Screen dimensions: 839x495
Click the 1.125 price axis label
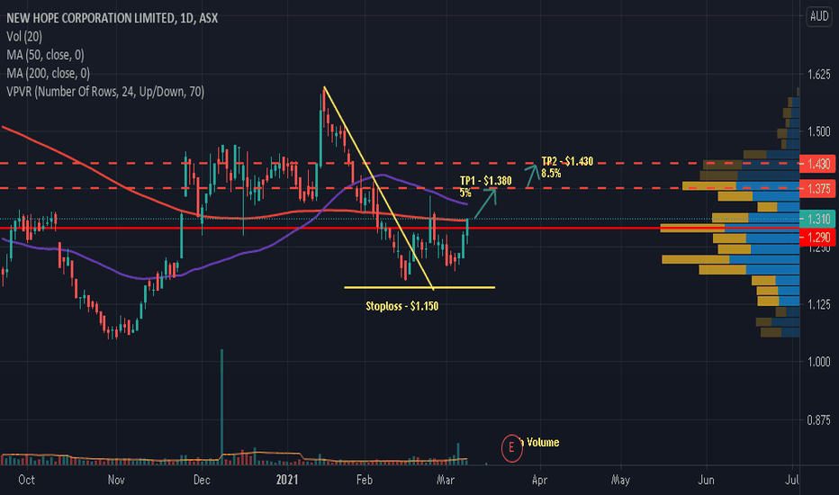coord(818,304)
